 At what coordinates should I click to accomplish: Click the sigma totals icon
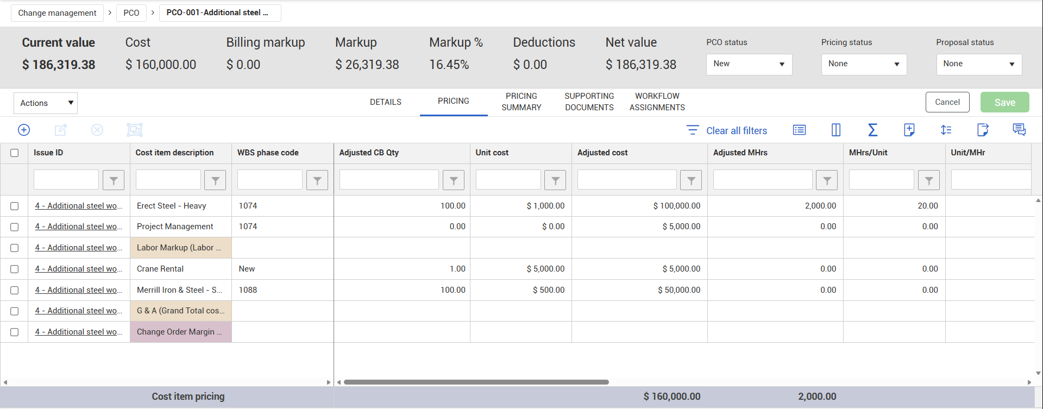point(872,130)
